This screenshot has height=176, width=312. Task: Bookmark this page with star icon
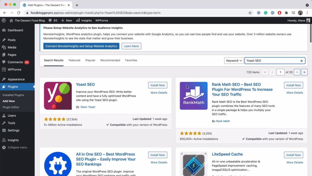250,13
